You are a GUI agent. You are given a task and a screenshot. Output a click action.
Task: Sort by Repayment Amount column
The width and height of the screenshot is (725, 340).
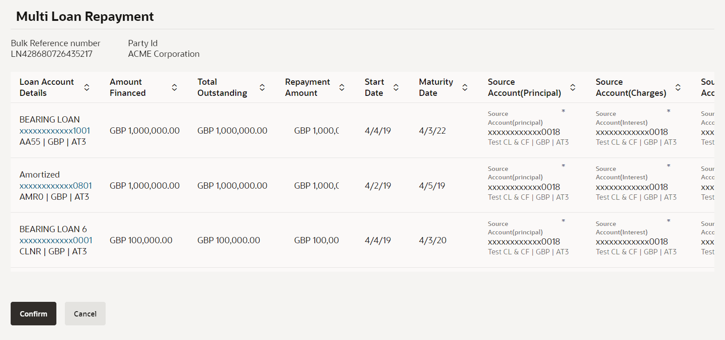pos(342,87)
